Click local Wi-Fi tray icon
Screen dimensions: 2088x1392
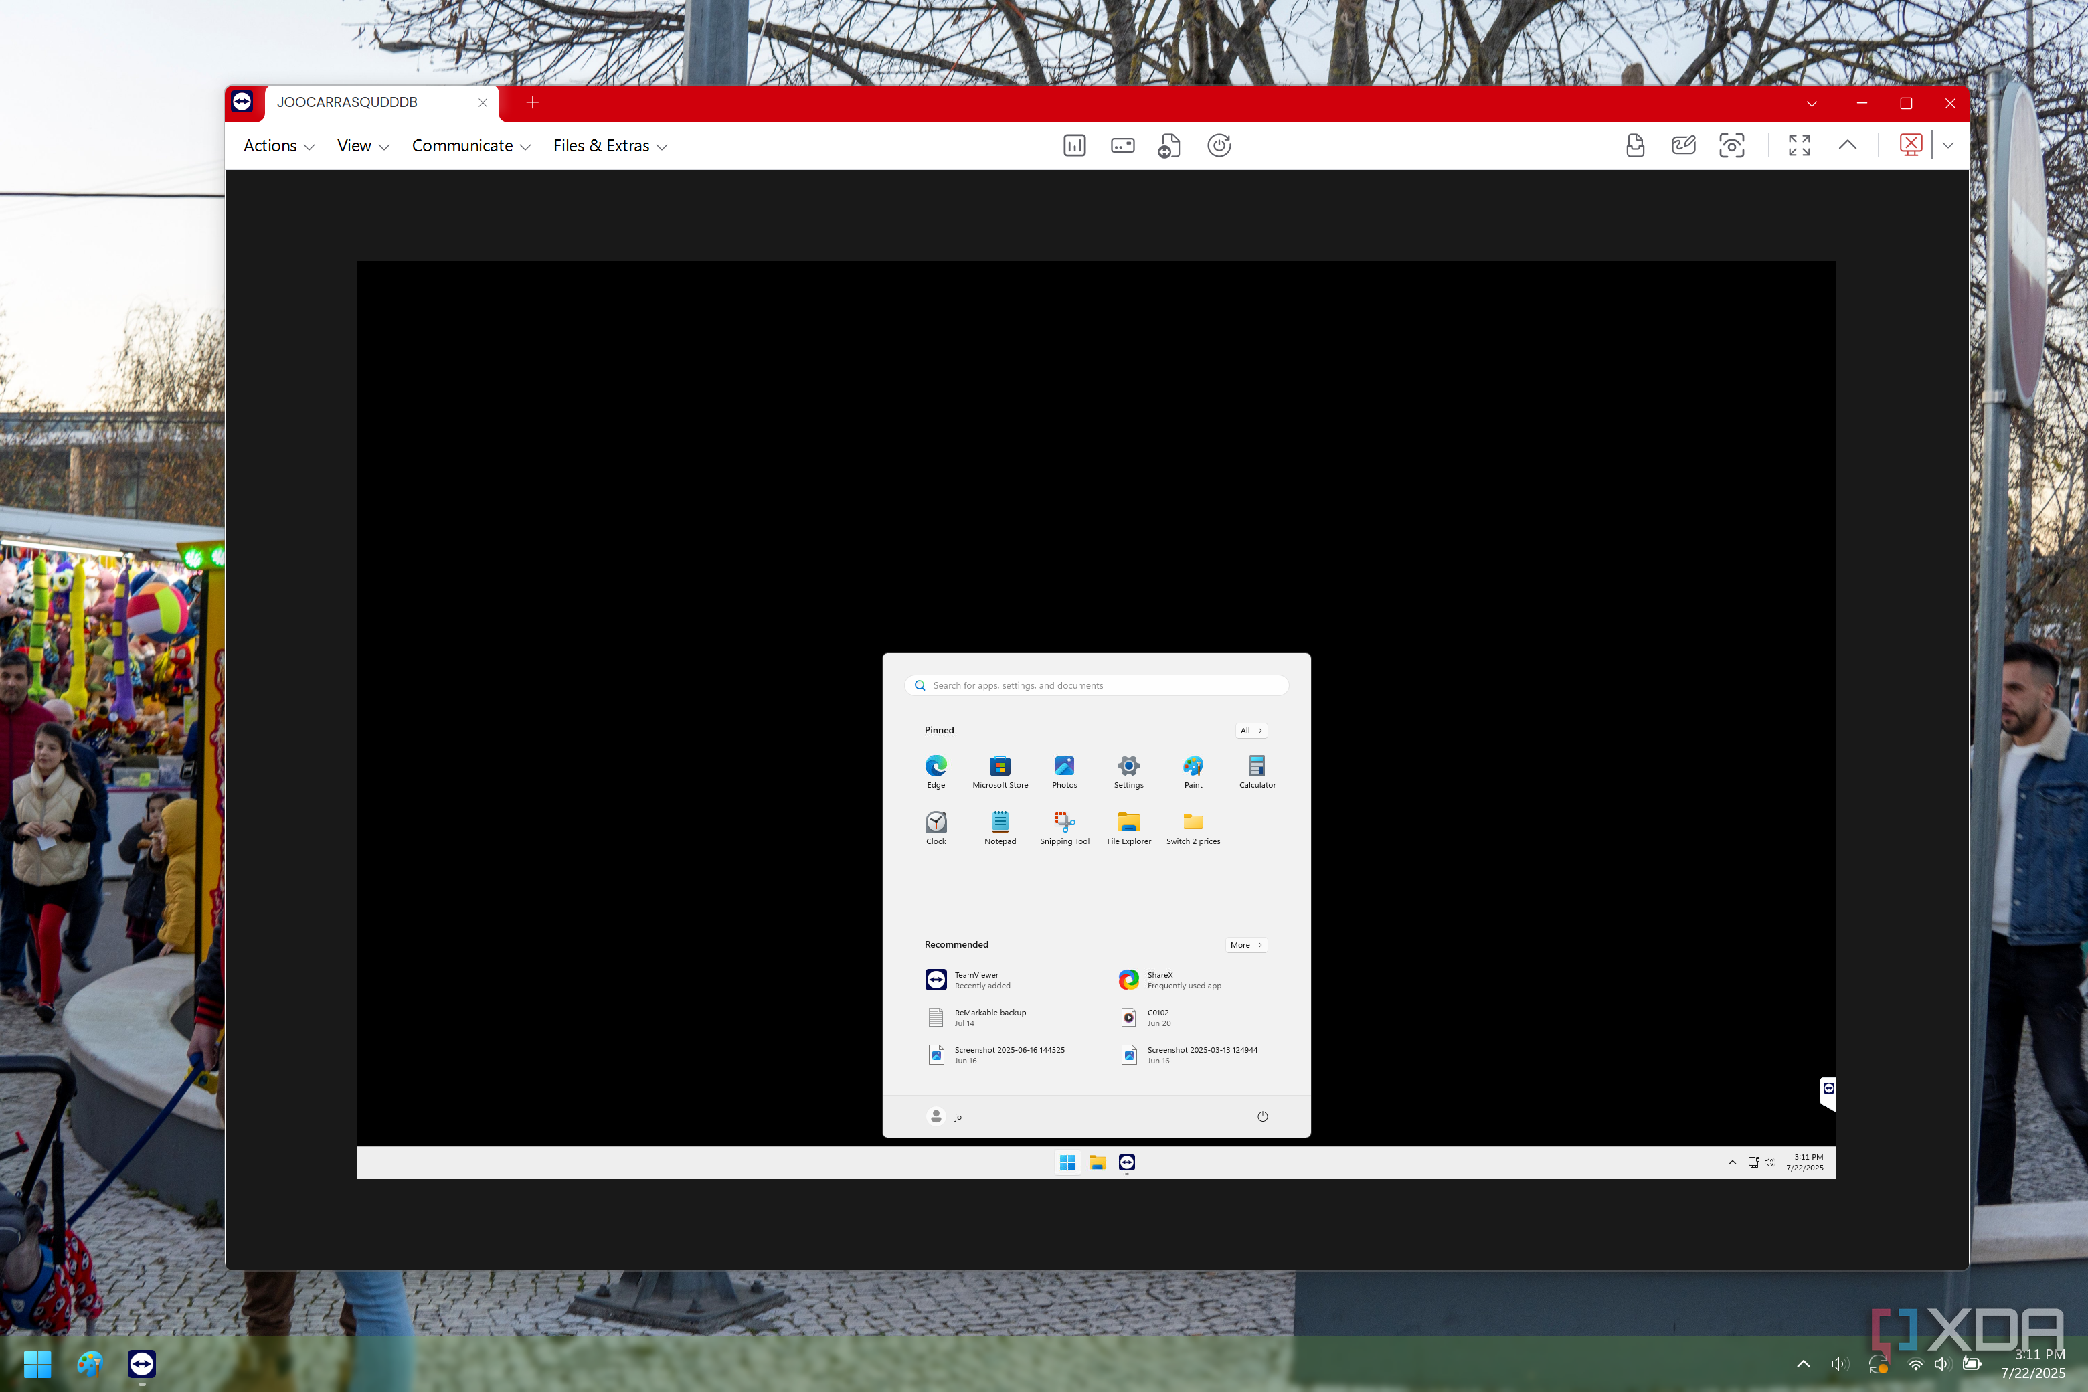click(x=1916, y=1365)
